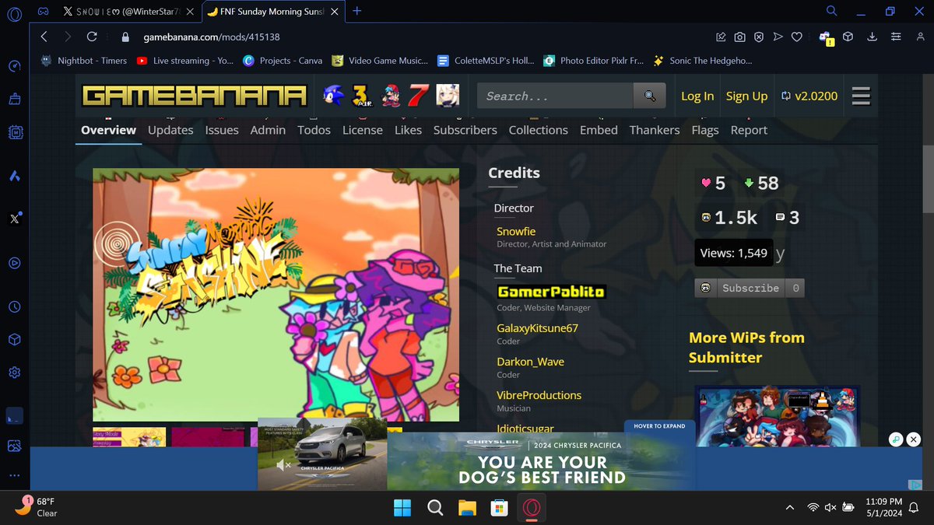Show hidden system tray icons chevron
Screen dimensions: 934x525
point(791,508)
